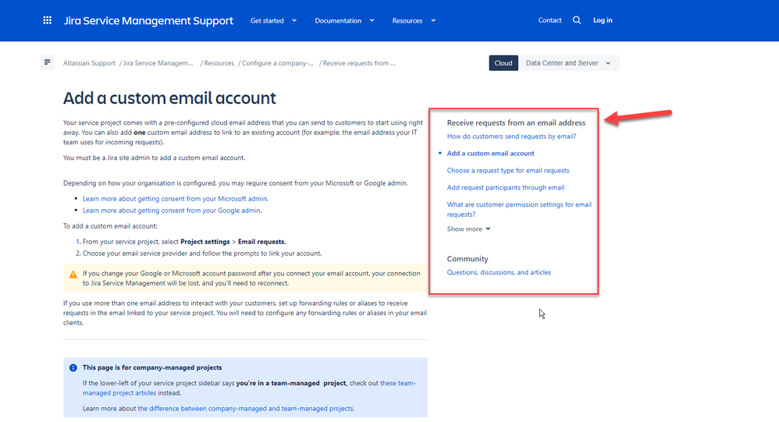Open the Data Center and Server dropdown
This screenshot has height=422, width=779.
[x=569, y=63]
